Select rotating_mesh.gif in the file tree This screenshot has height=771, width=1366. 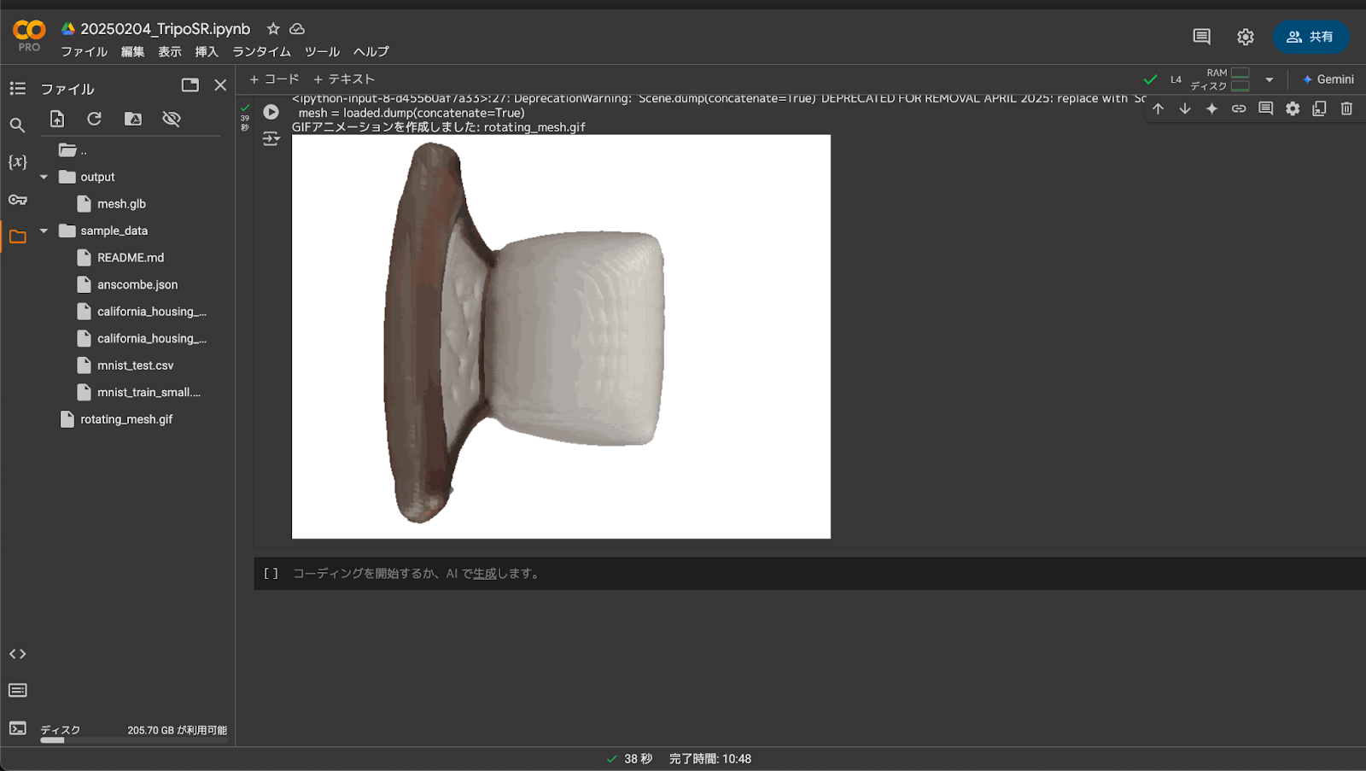[x=126, y=418]
